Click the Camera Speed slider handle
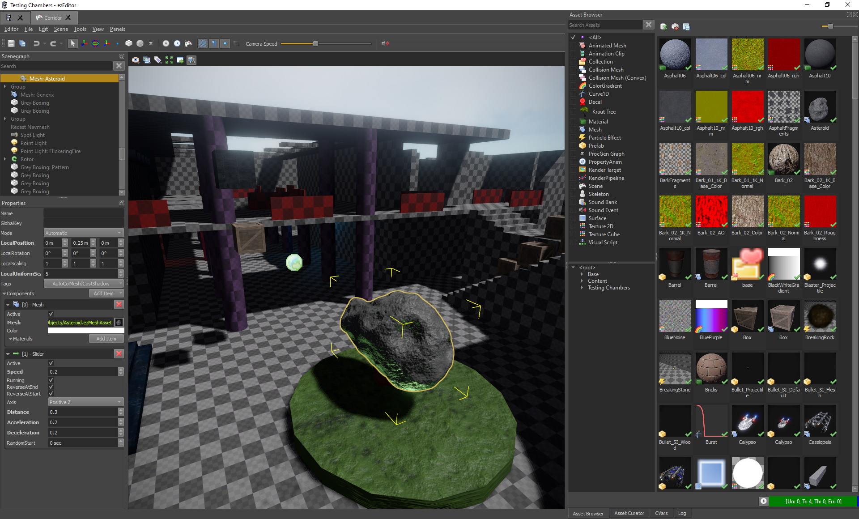Screen dimensions: 859x519 point(315,44)
